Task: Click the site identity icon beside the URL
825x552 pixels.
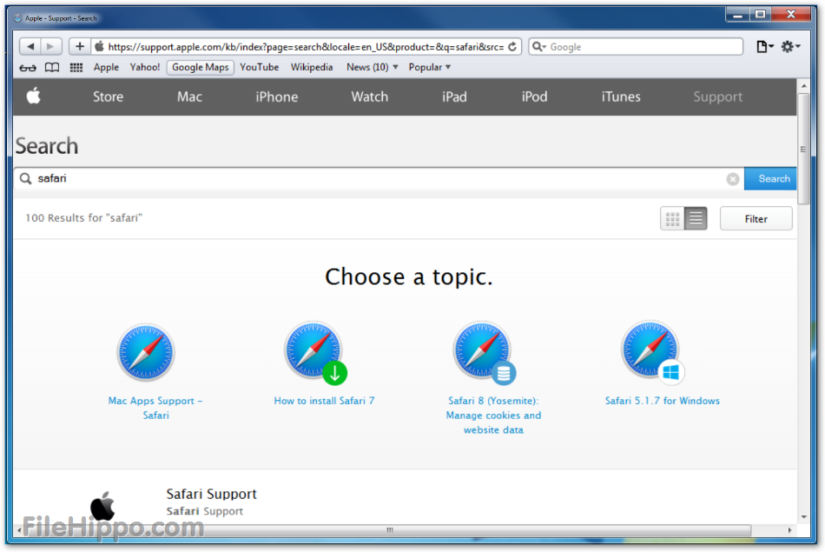Action: (x=99, y=46)
